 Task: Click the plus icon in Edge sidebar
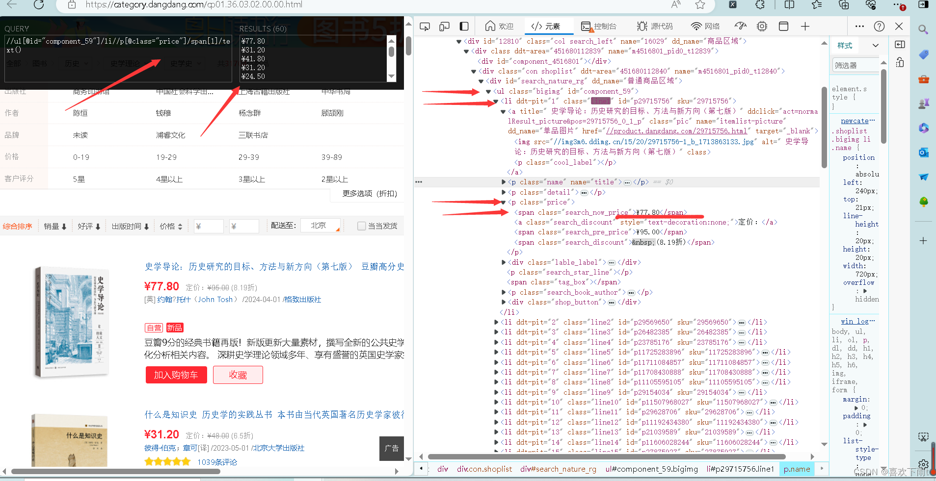[923, 241]
